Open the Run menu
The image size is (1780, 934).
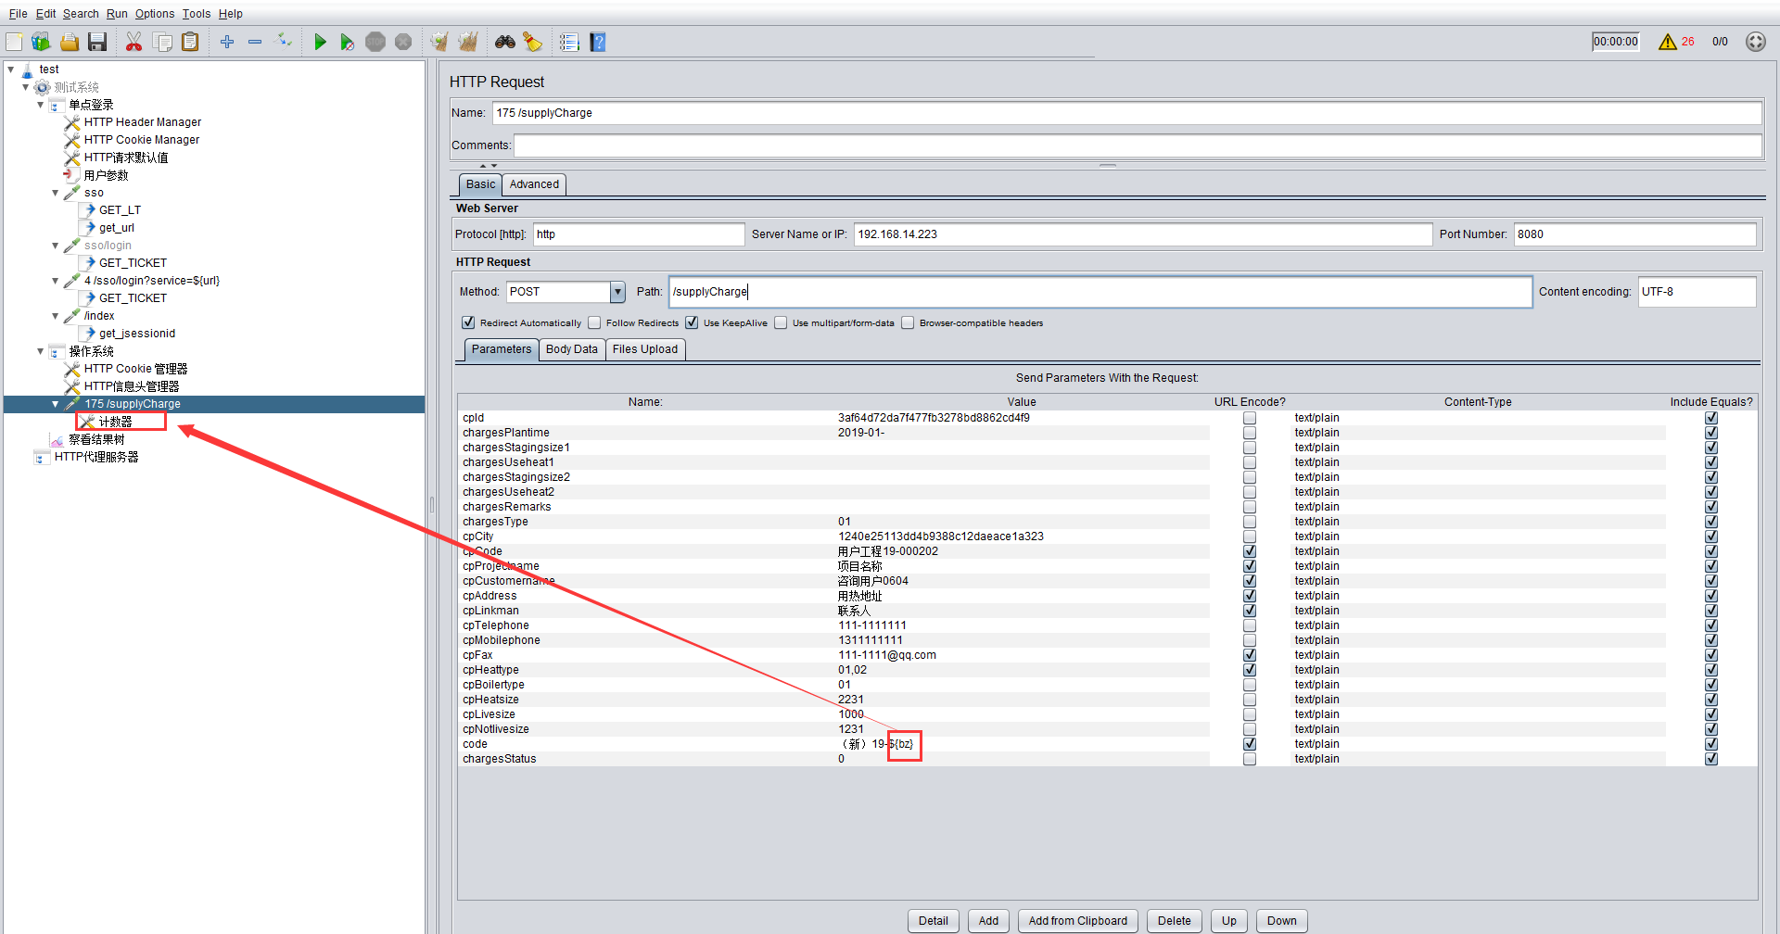pyautogui.click(x=117, y=14)
